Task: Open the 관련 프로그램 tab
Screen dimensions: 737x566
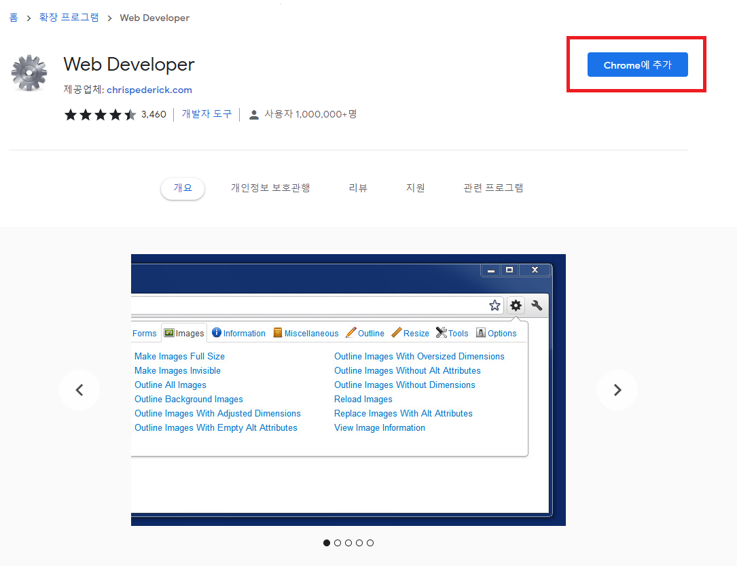Action: tap(493, 188)
